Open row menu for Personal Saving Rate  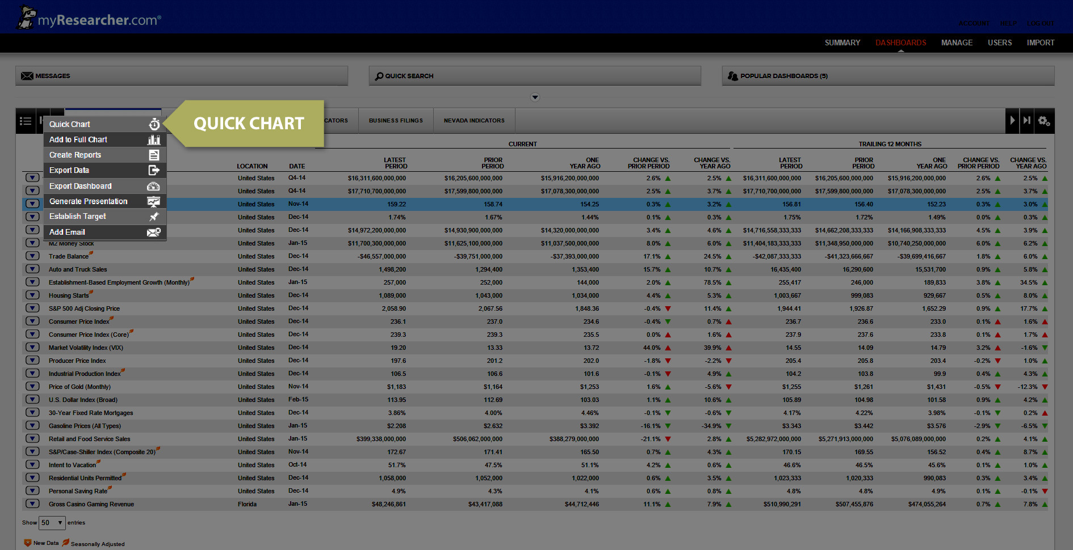pyautogui.click(x=32, y=491)
